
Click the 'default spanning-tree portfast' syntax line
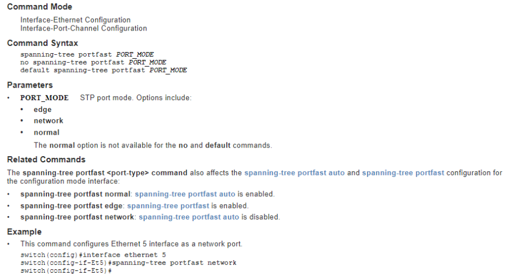[x=103, y=70]
